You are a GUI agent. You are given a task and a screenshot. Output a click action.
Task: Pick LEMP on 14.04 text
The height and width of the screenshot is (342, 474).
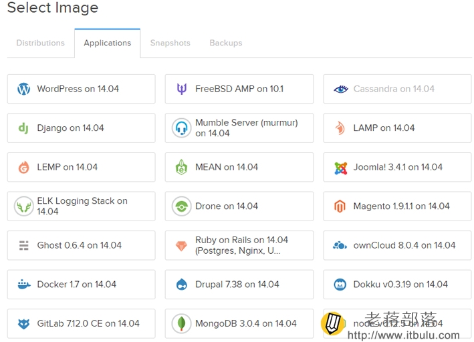tap(67, 167)
